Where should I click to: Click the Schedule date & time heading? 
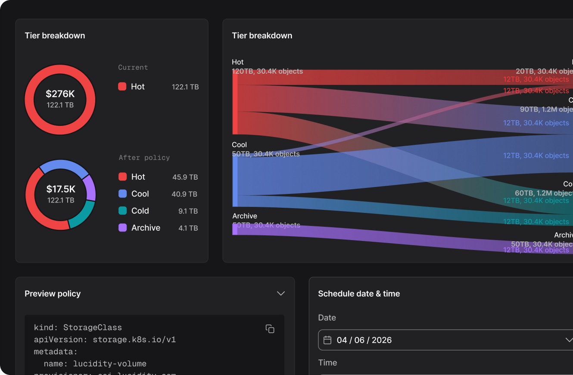click(x=359, y=294)
